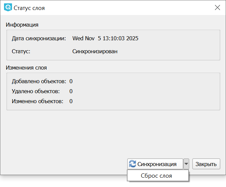Click the Синхронизирован status value

95,52
